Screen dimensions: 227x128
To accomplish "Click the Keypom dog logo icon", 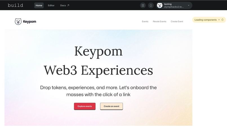I will pyautogui.click(x=18, y=22).
